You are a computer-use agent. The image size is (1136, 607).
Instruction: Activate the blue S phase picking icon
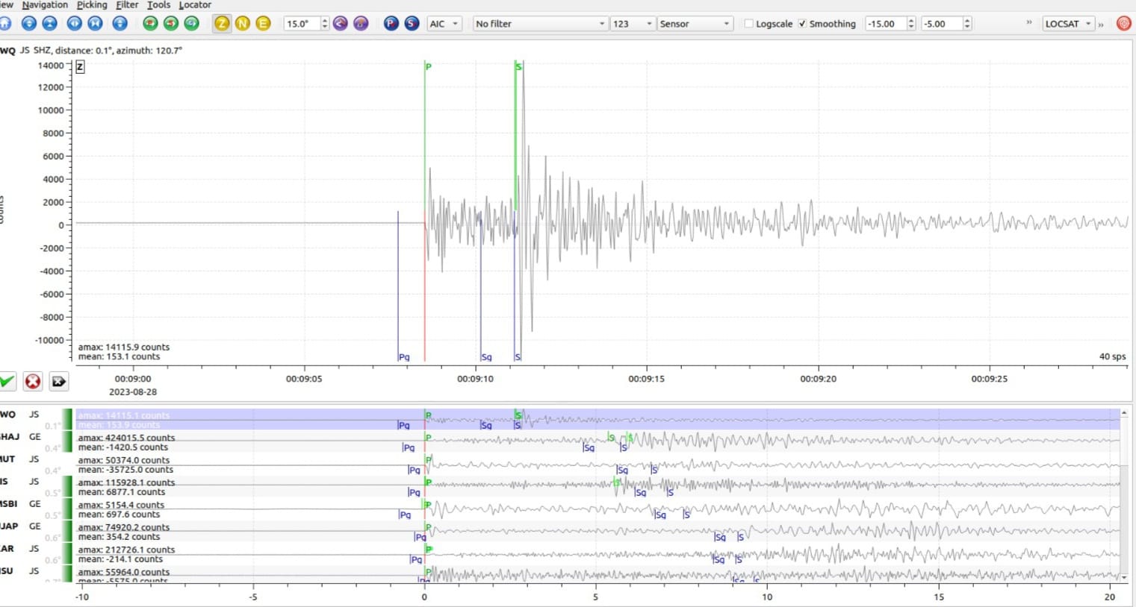tap(412, 24)
